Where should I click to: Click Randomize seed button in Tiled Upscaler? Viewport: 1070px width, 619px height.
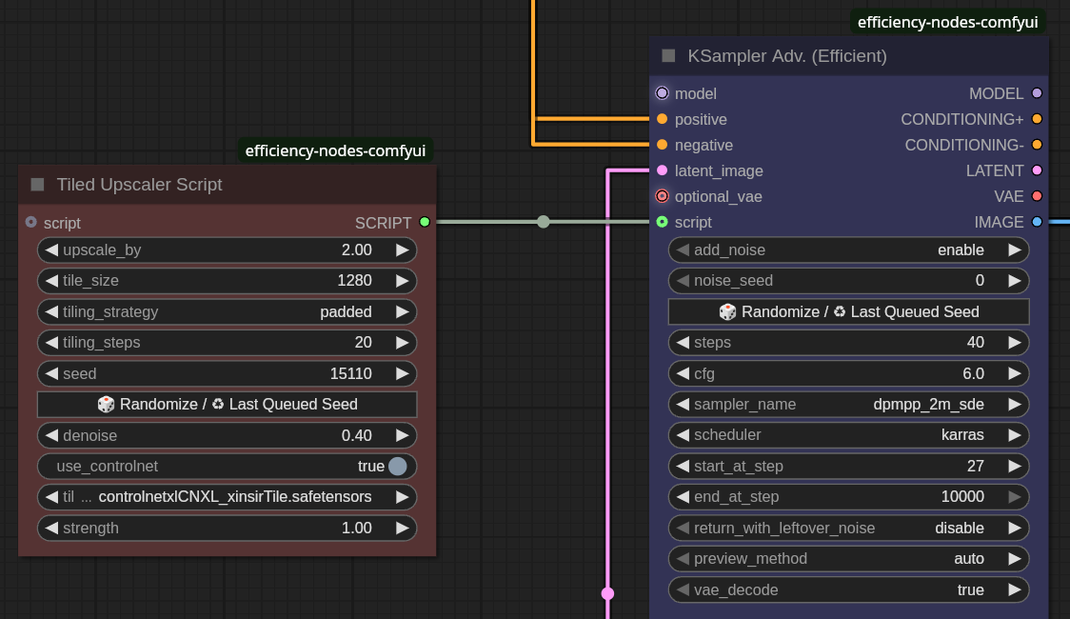tap(228, 404)
